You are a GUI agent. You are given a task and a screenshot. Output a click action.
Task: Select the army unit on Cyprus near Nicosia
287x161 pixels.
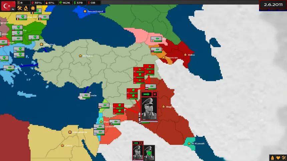[85, 96]
